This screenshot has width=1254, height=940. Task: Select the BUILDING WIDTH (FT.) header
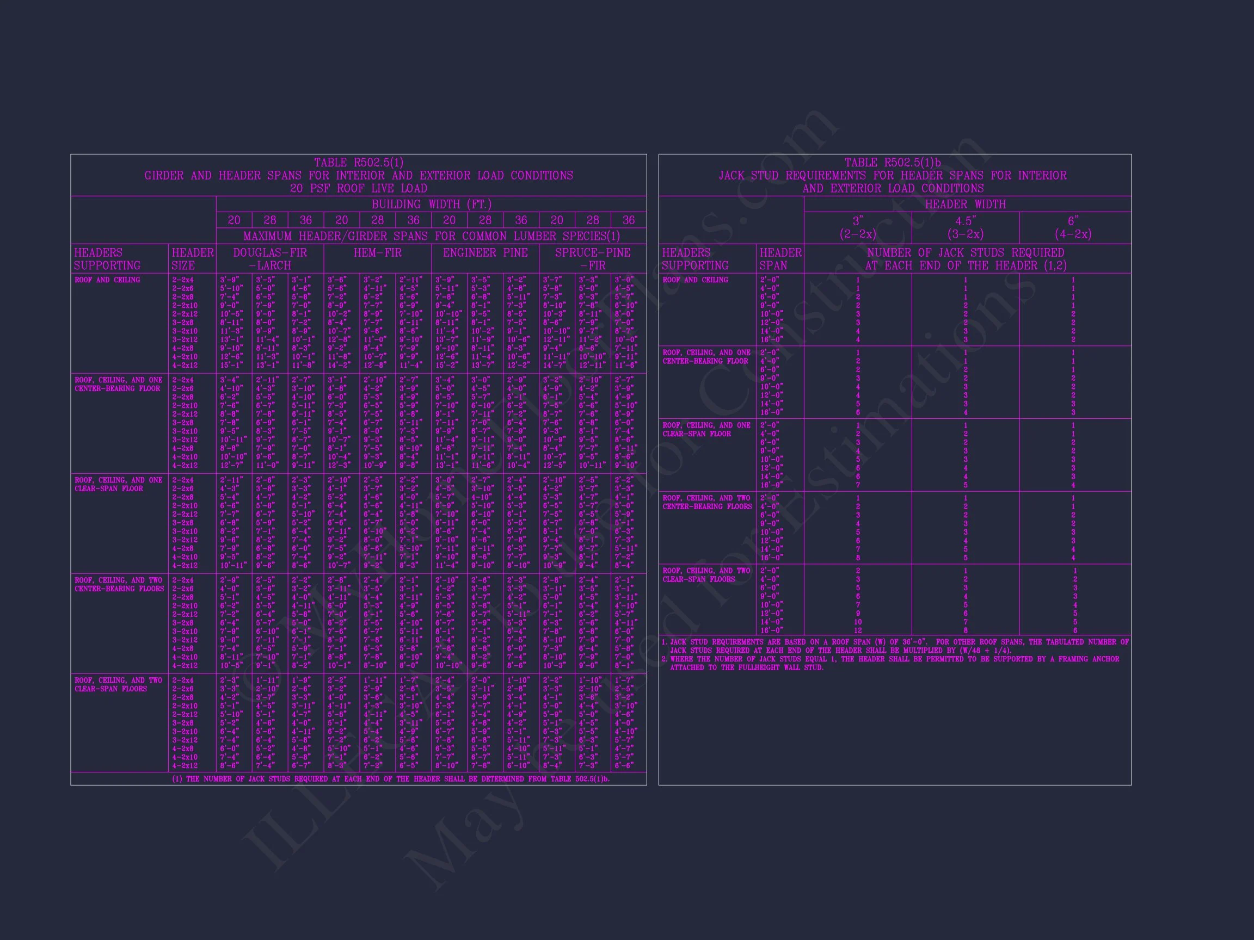tap(431, 204)
